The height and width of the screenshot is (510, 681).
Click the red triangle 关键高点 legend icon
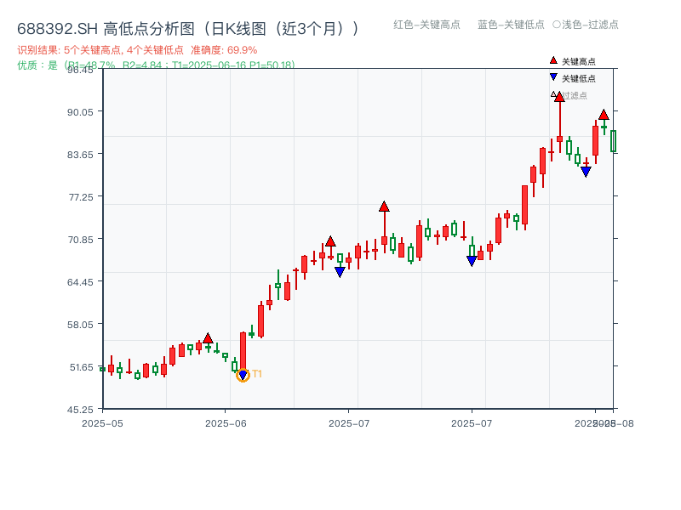[552, 60]
